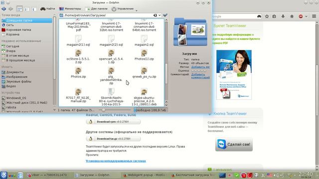Click the Сделай сам! TeamViewer button
The image size is (319, 179).
point(234,144)
